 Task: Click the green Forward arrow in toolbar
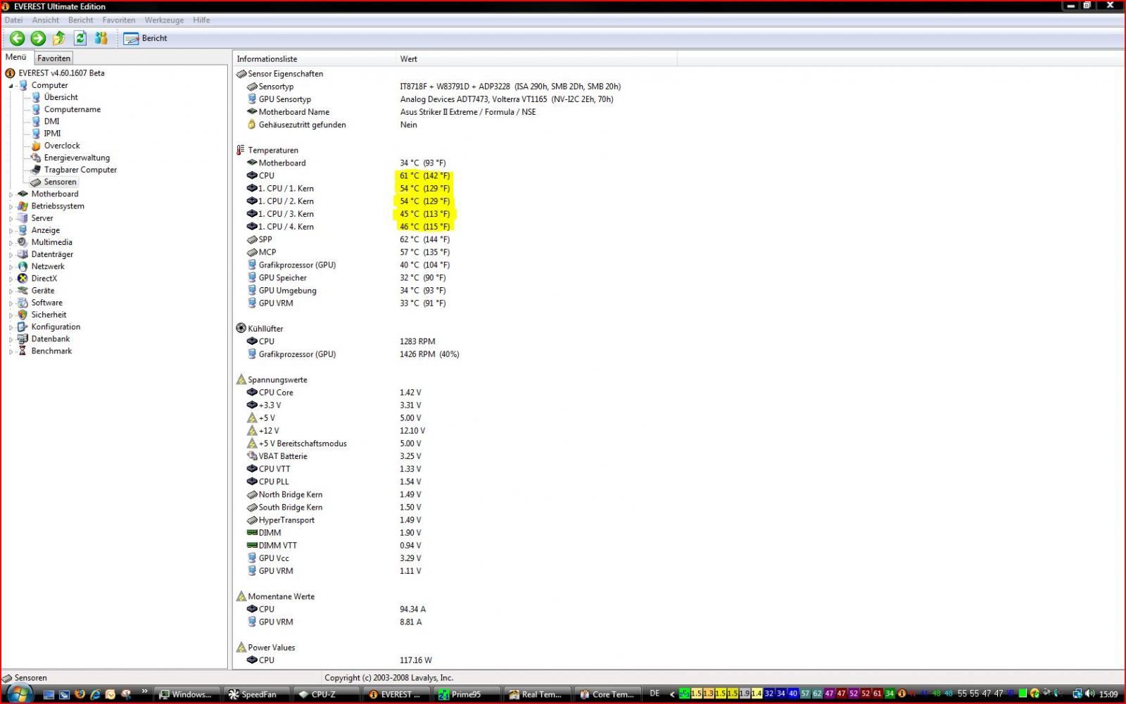(x=38, y=38)
